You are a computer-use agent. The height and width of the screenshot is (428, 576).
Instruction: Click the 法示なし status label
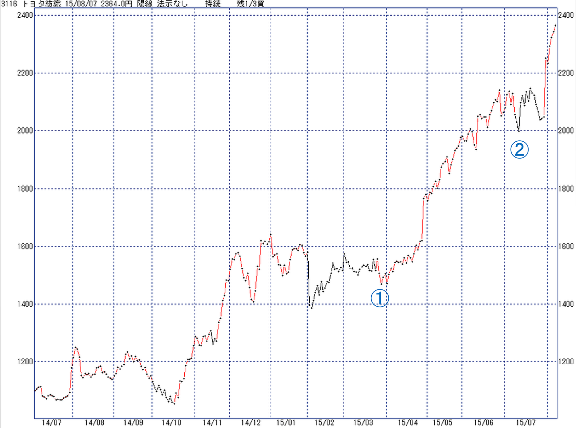(x=172, y=4)
